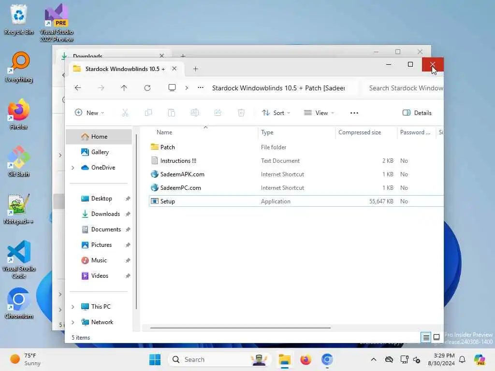Screen dimensions: 495x371
Task: Click the Share icon in the toolbar
Action: 218,113
